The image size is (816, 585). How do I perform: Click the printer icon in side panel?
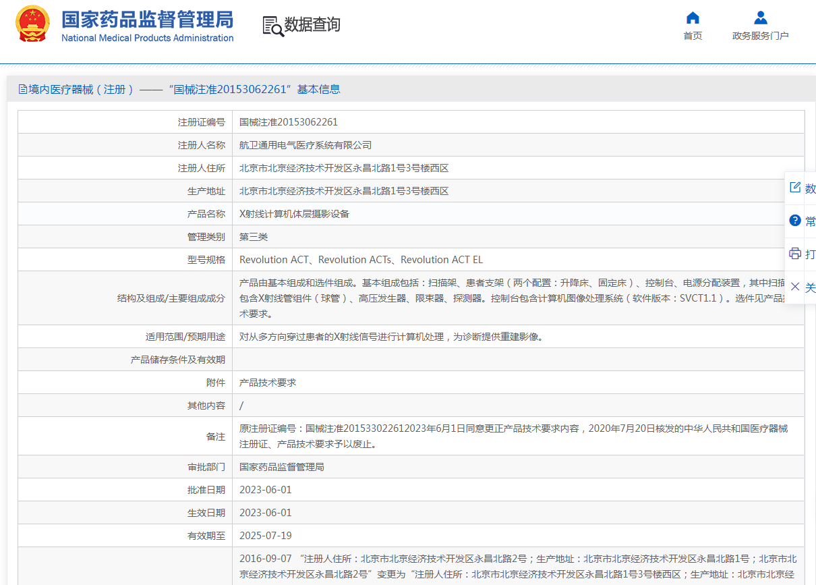[795, 254]
